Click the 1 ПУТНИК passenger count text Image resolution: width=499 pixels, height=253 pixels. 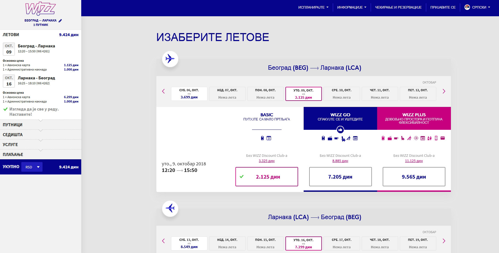click(41, 25)
